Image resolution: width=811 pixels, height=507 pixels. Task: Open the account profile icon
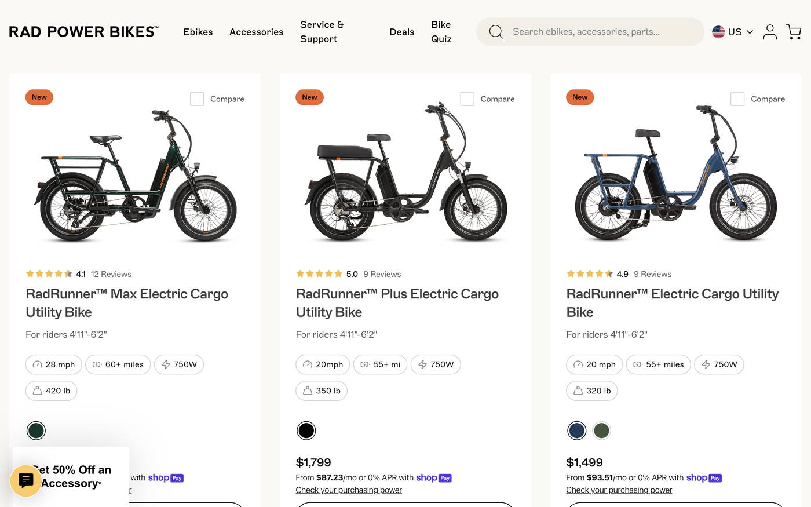click(x=770, y=31)
